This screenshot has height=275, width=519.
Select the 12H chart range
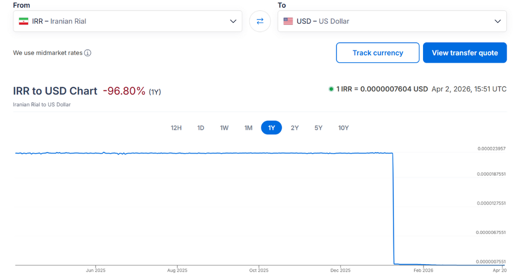click(176, 128)
